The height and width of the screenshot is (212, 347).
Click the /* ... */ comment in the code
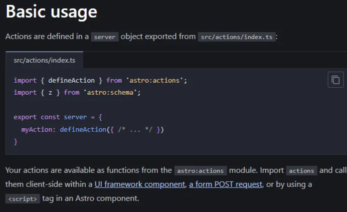point(132,130)
